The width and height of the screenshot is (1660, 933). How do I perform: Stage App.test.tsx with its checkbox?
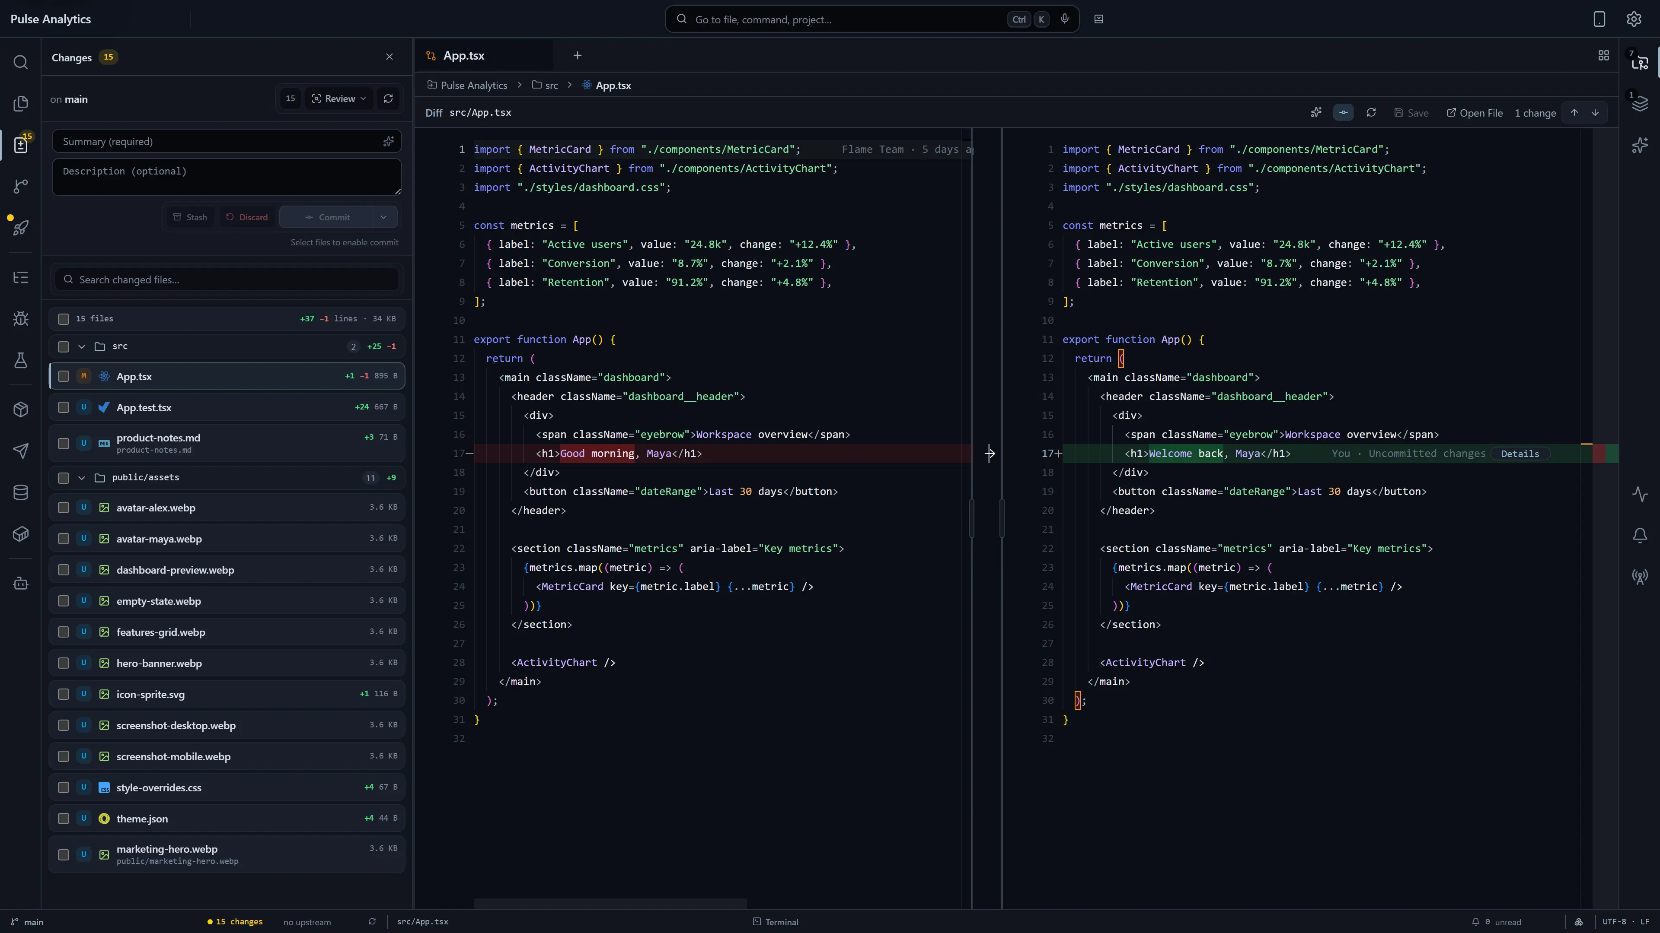pyautogui.click(x=63, y=407)
